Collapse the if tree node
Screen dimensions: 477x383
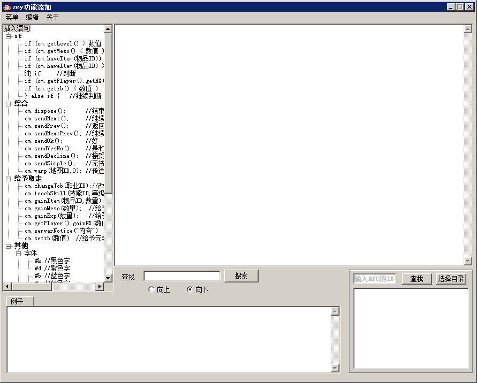point(9,36)
